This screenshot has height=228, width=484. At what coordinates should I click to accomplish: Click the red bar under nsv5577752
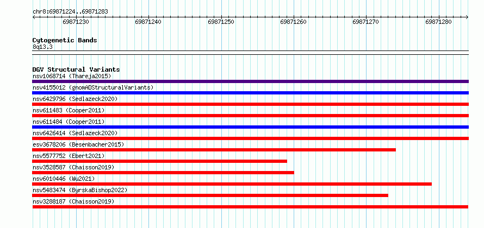tap(159, 161)
